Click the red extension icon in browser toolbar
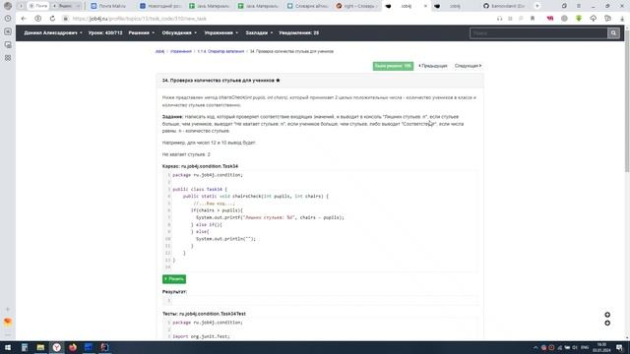Screen dimensions: 630x354 (550, 19)
